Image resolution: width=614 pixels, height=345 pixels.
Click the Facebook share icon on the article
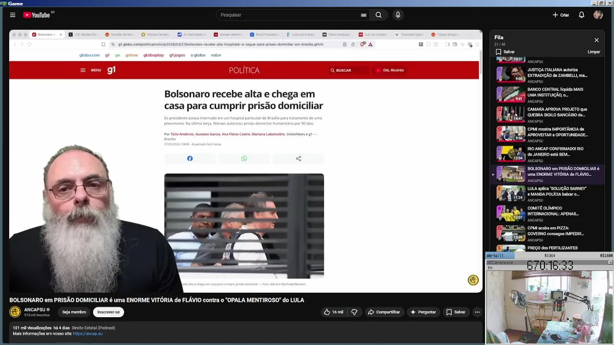(190, 159)
